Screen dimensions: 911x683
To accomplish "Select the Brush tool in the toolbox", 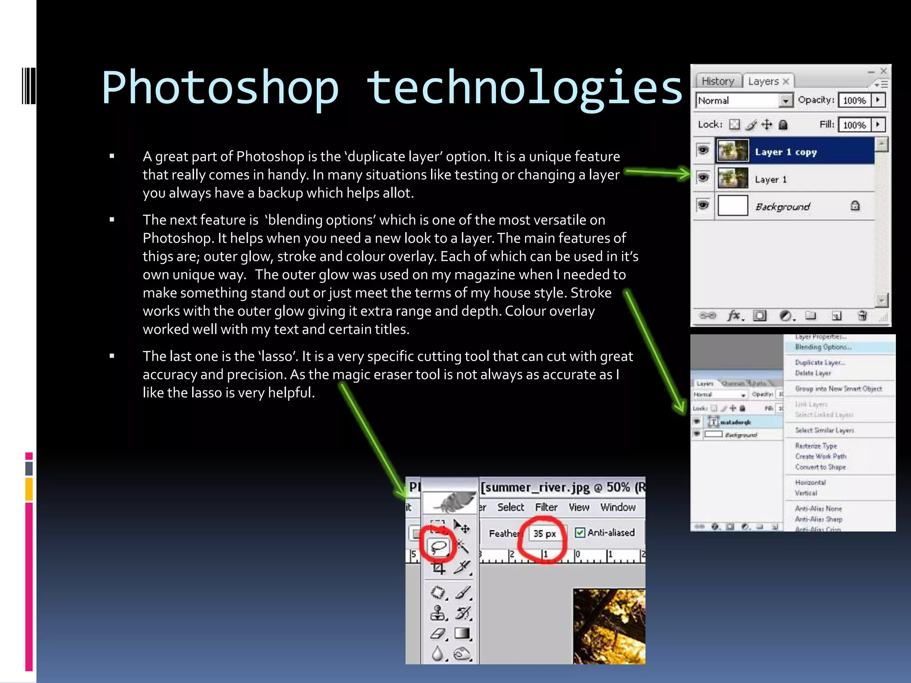I will (463, 592).
